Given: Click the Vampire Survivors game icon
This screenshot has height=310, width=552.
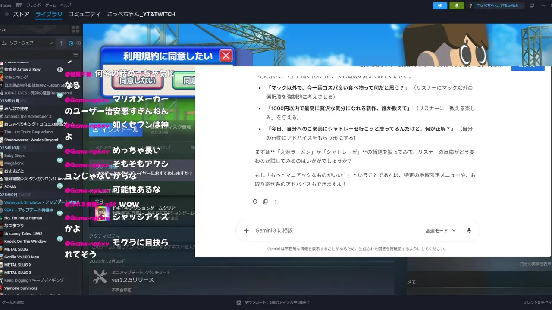Looking at the screenshot, I should [1, 288].
